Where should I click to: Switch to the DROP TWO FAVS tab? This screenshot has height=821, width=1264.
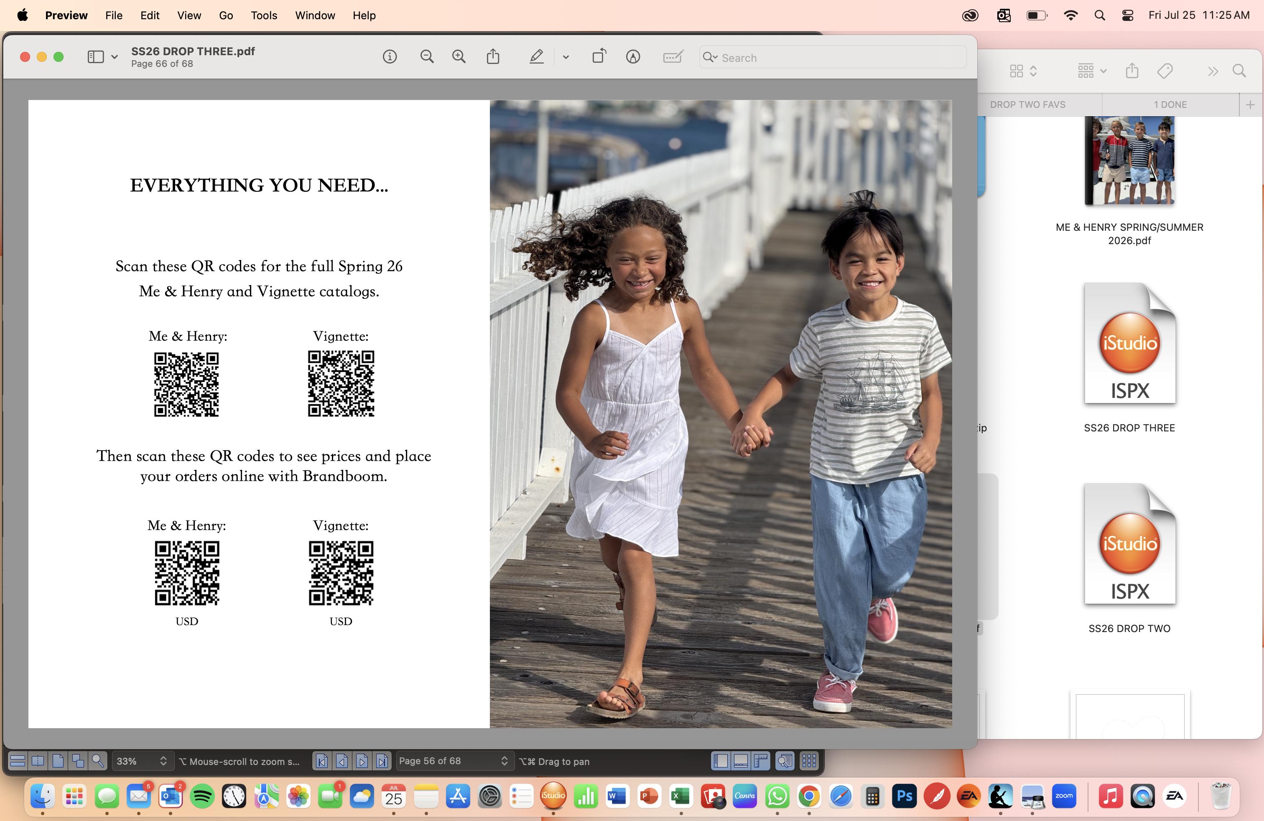point(1027,105)
